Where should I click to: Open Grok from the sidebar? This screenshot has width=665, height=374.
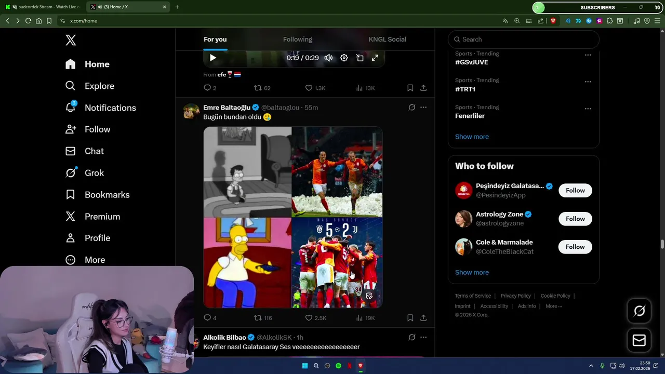click(x=84, y=173)
